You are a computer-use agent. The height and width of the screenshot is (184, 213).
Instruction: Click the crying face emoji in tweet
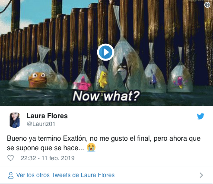[91, 147]
